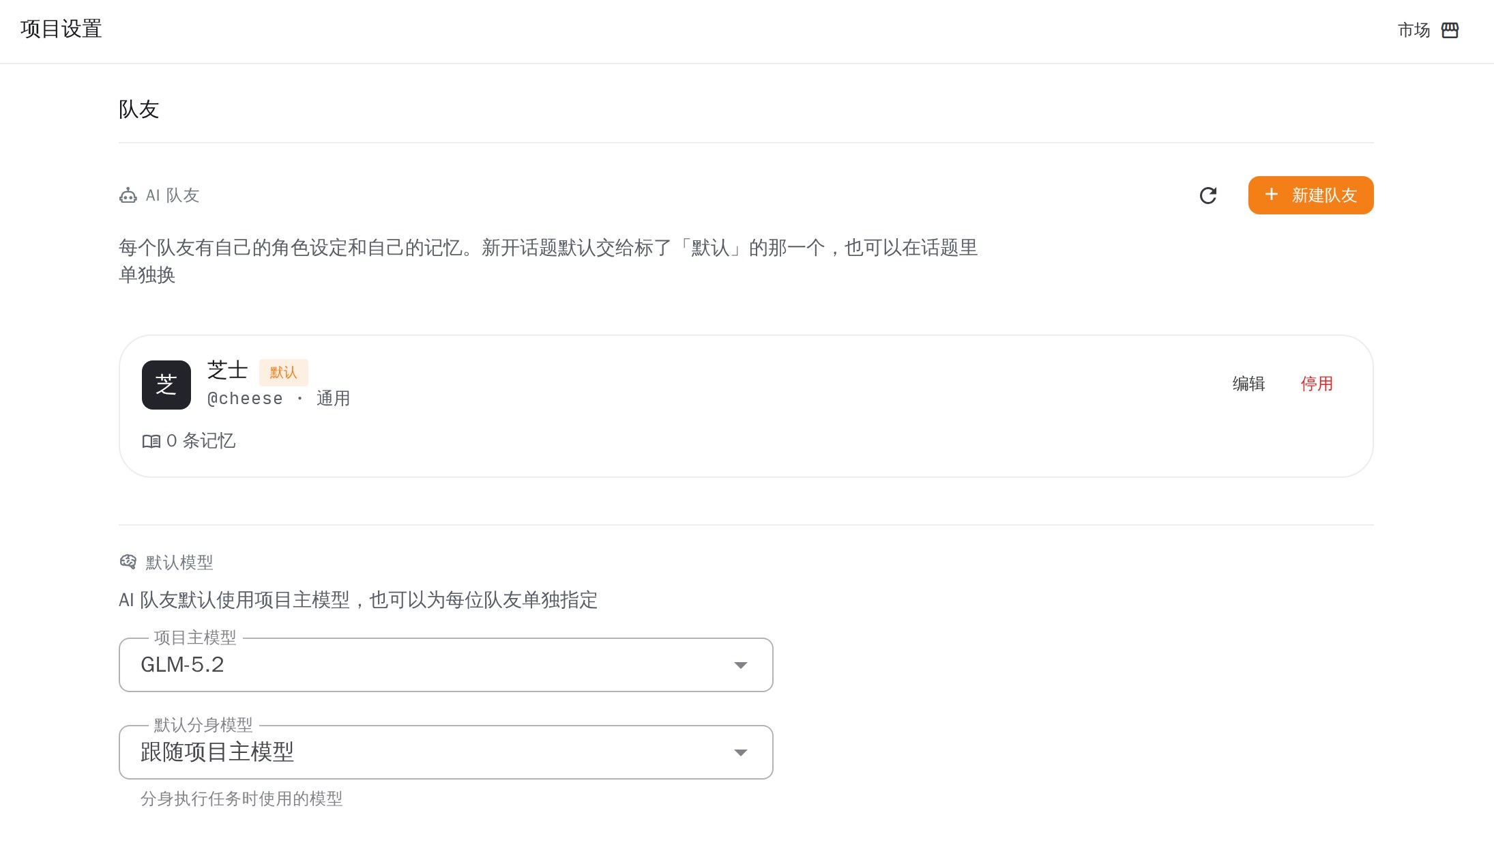Screen dimensions: 1494x841
Task: Edit the 芝士 teammate
Action: click(1248, 384)
